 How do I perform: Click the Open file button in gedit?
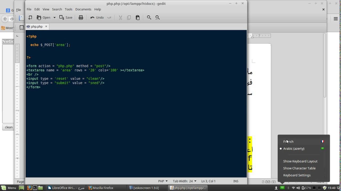[x=43, y=18]
